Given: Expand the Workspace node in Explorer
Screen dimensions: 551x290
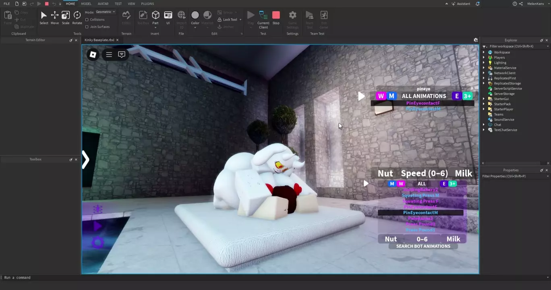Looking at the screenshot, I should point(484,52).
